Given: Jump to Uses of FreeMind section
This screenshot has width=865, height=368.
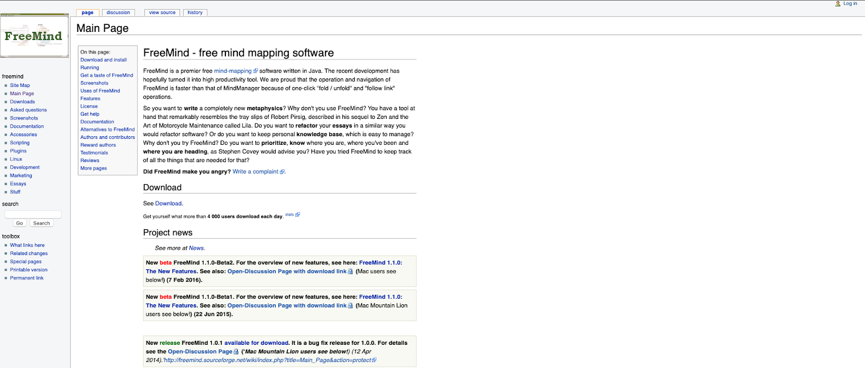Looking at the screenshot, I should pyautogui.click(x=100, y=91).
